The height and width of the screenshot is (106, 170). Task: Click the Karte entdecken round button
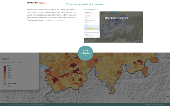(86, 53)
